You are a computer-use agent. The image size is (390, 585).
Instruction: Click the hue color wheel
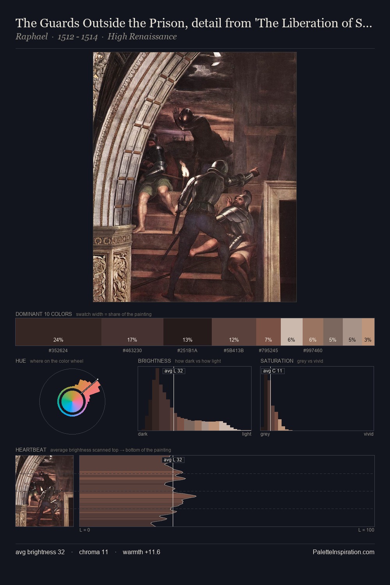click(x=72, y=401)
